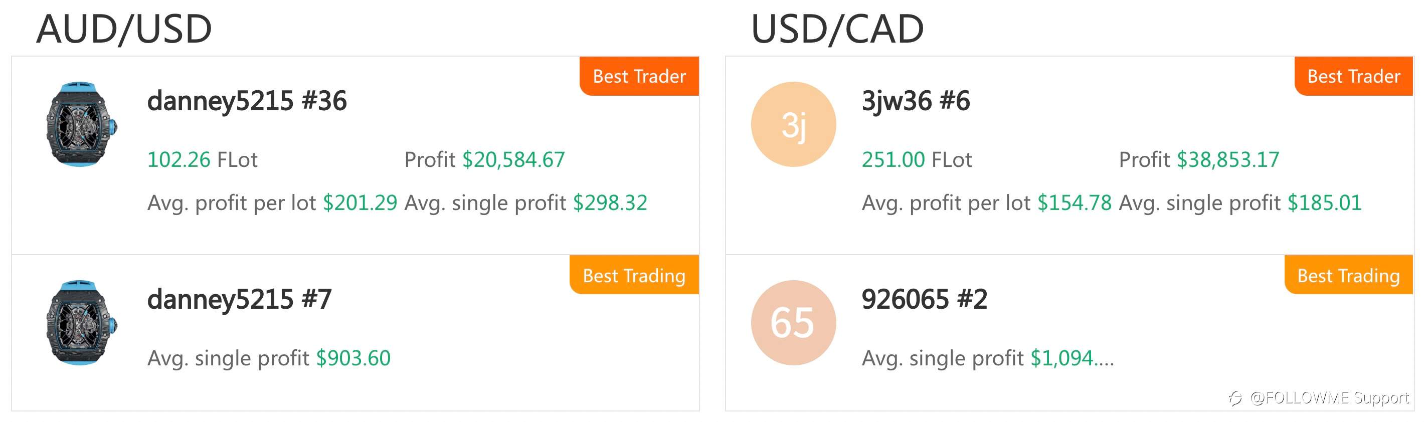Click profit value $38,853.17
This screenshot has height=422, width=1426.
click(x=1228, y=160)
